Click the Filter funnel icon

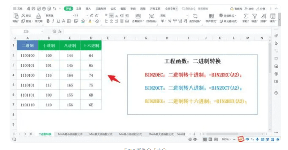(255, 16)
